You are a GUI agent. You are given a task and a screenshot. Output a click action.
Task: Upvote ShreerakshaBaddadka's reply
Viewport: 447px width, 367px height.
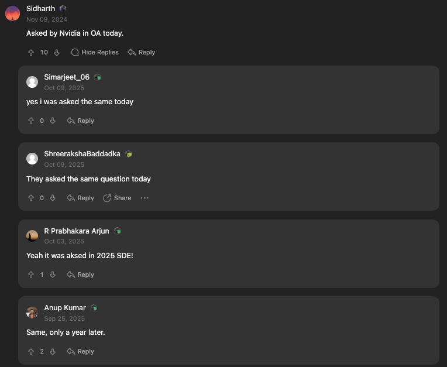pos(31,198)
